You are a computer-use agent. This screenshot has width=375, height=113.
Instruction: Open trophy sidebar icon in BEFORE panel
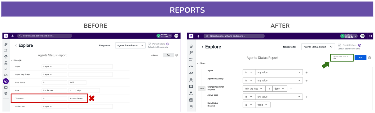[x=6, y=57]
